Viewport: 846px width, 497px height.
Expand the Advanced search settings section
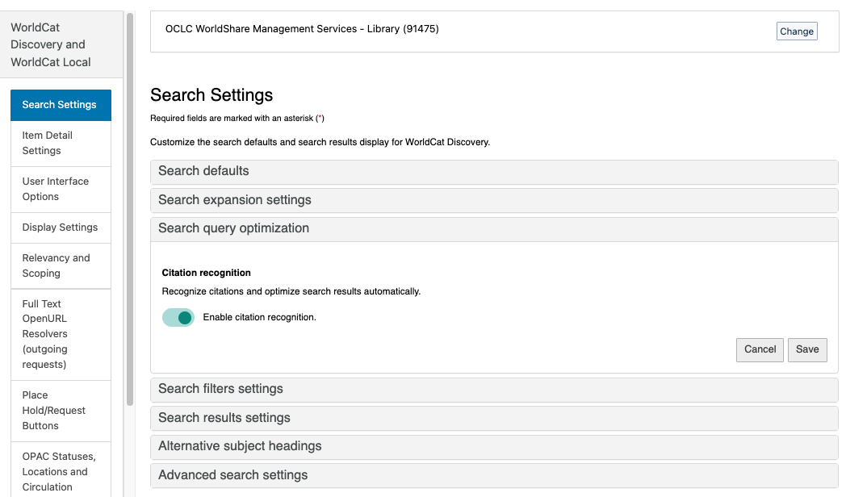(x=494, y=475)
